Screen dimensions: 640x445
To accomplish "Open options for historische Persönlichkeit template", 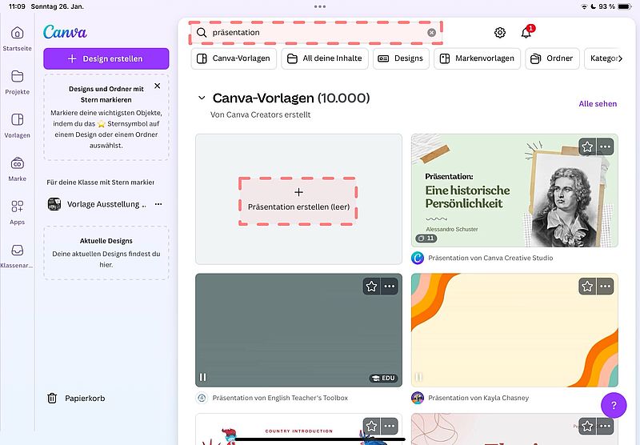I will (606, 146).
